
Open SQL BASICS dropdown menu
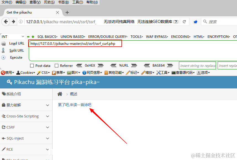tap(47, 37)
